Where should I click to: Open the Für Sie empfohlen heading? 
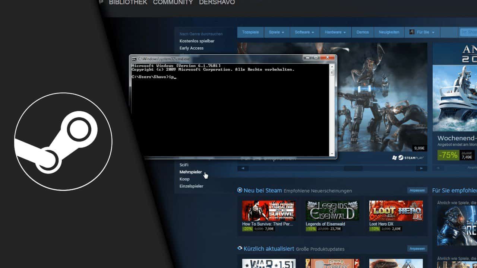(455, 191)
